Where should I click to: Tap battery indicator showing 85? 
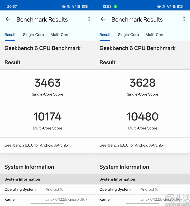(x=180, y=7)
